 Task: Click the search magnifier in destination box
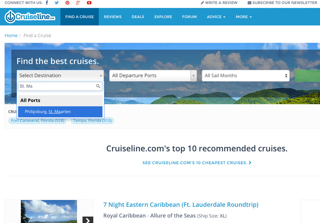point(98,86)
